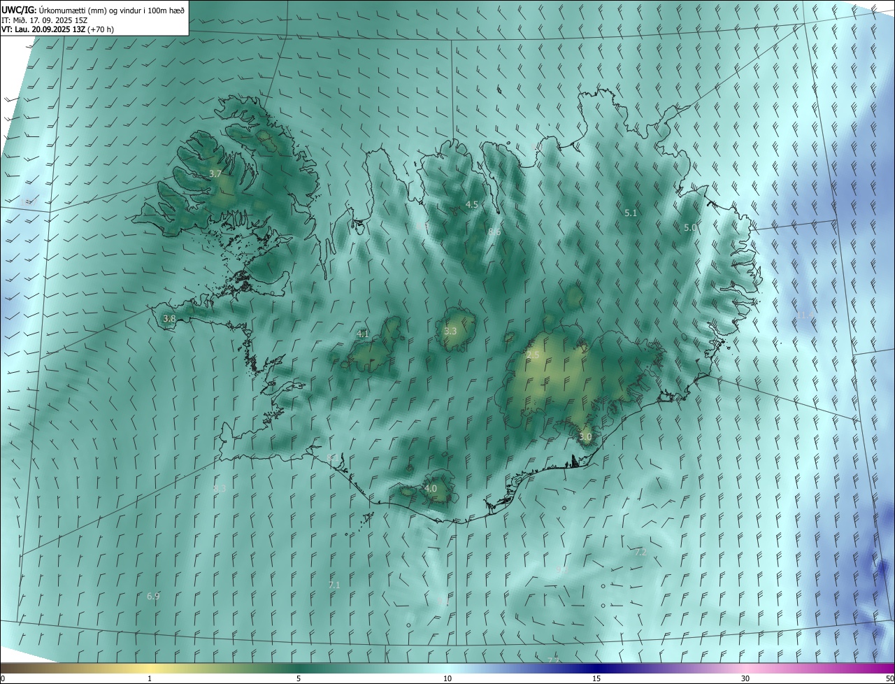Screen dimensions: 895x684
Task: Click the 8.6 map value
Action: coord(494,231)
